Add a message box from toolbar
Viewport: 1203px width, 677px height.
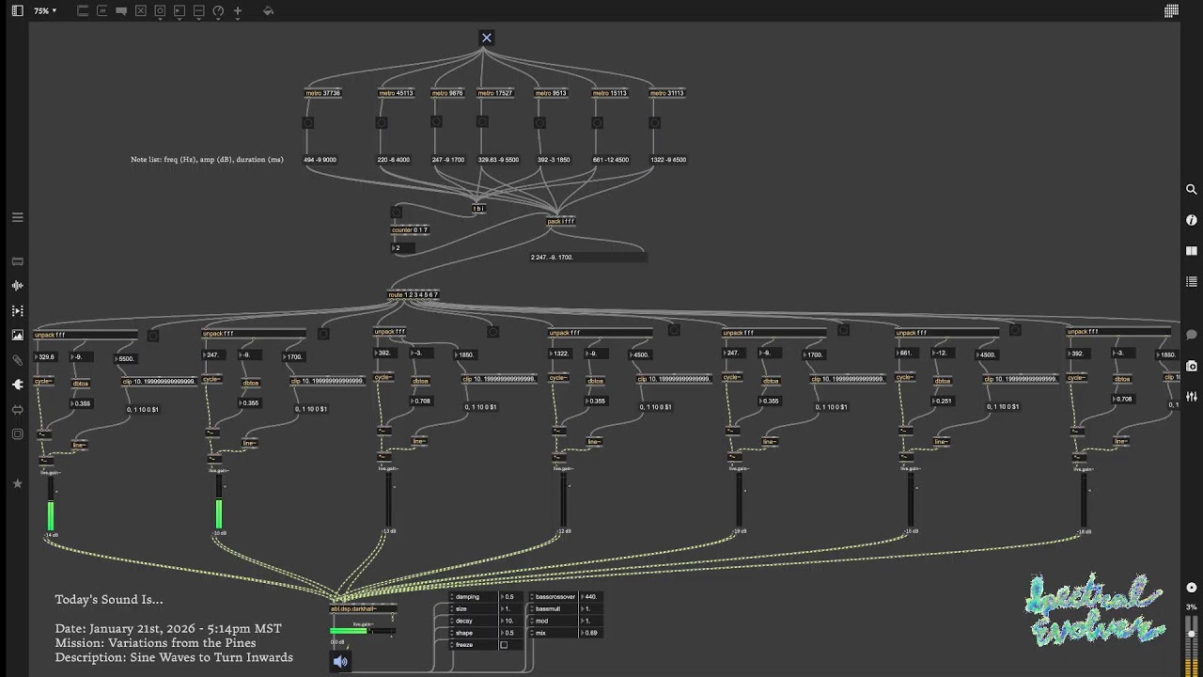click(102, 11)
